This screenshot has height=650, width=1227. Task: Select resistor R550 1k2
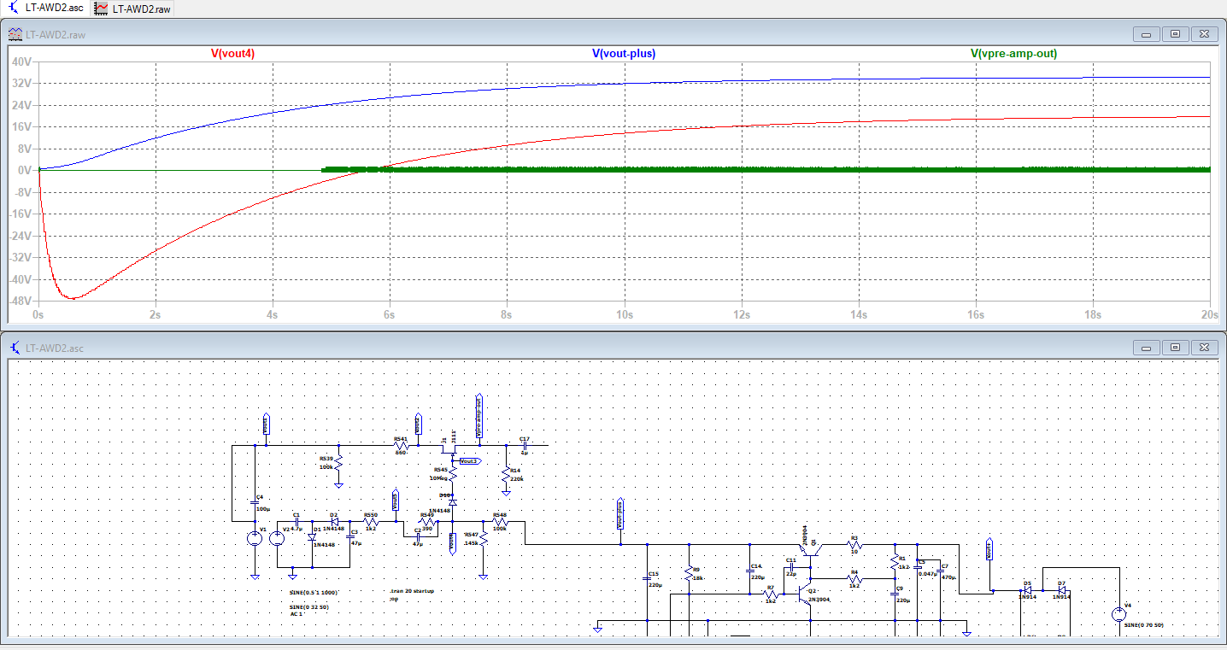tap(371, 520)
